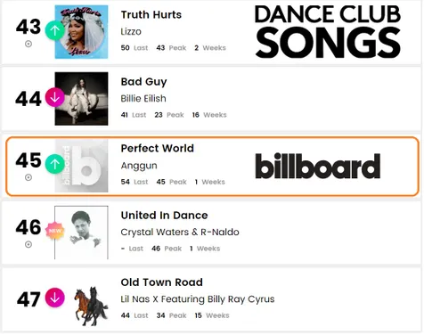Viewport: 424px width, 335px height.
Task: Click the Truth Hurts song title
Action: (151, 14)
